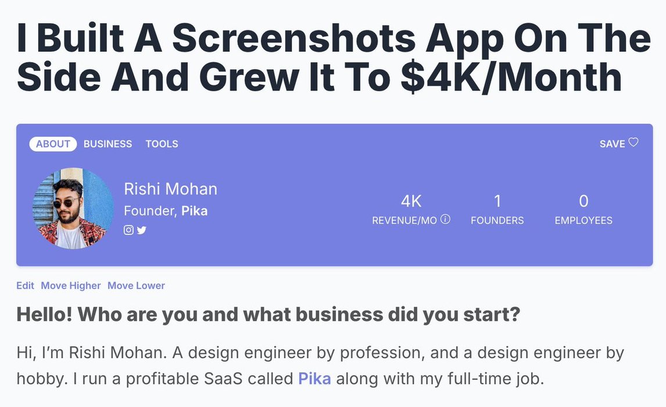
Task: Select the ABOUT tab
Action: tap(53, 144)
